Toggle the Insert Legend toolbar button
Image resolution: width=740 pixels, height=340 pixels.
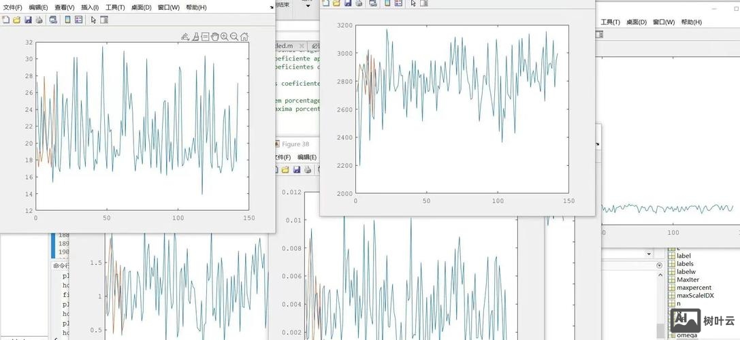pyautogui.click(x=78, y=20)
